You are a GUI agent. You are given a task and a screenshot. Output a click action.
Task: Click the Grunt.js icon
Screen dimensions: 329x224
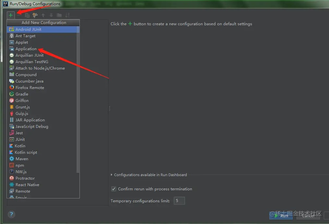(12, 107)
